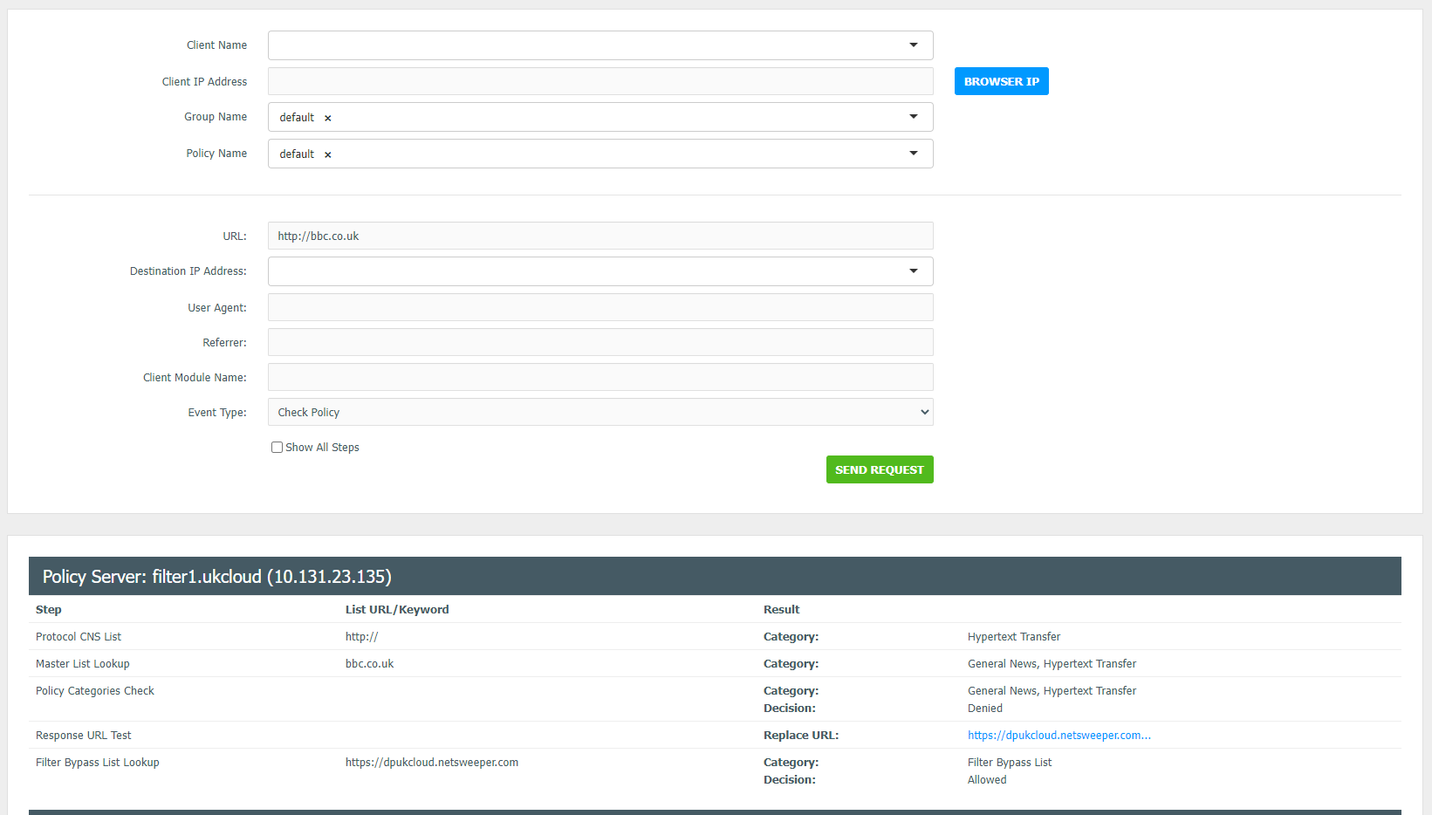
Task: Remove the 'default' tag from Policy Name
Action: (328, 154)
